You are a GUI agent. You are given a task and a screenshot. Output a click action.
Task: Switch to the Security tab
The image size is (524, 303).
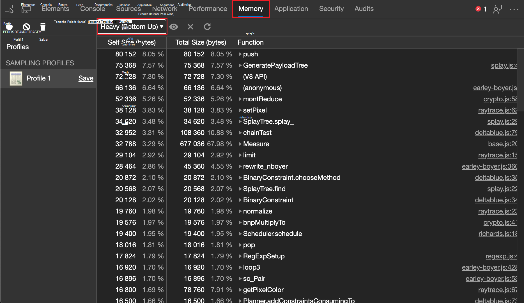(x=331, y=9)
